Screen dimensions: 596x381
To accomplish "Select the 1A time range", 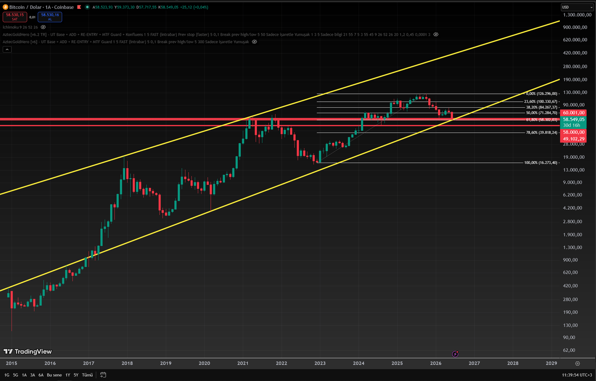I will tap(24, 375).
